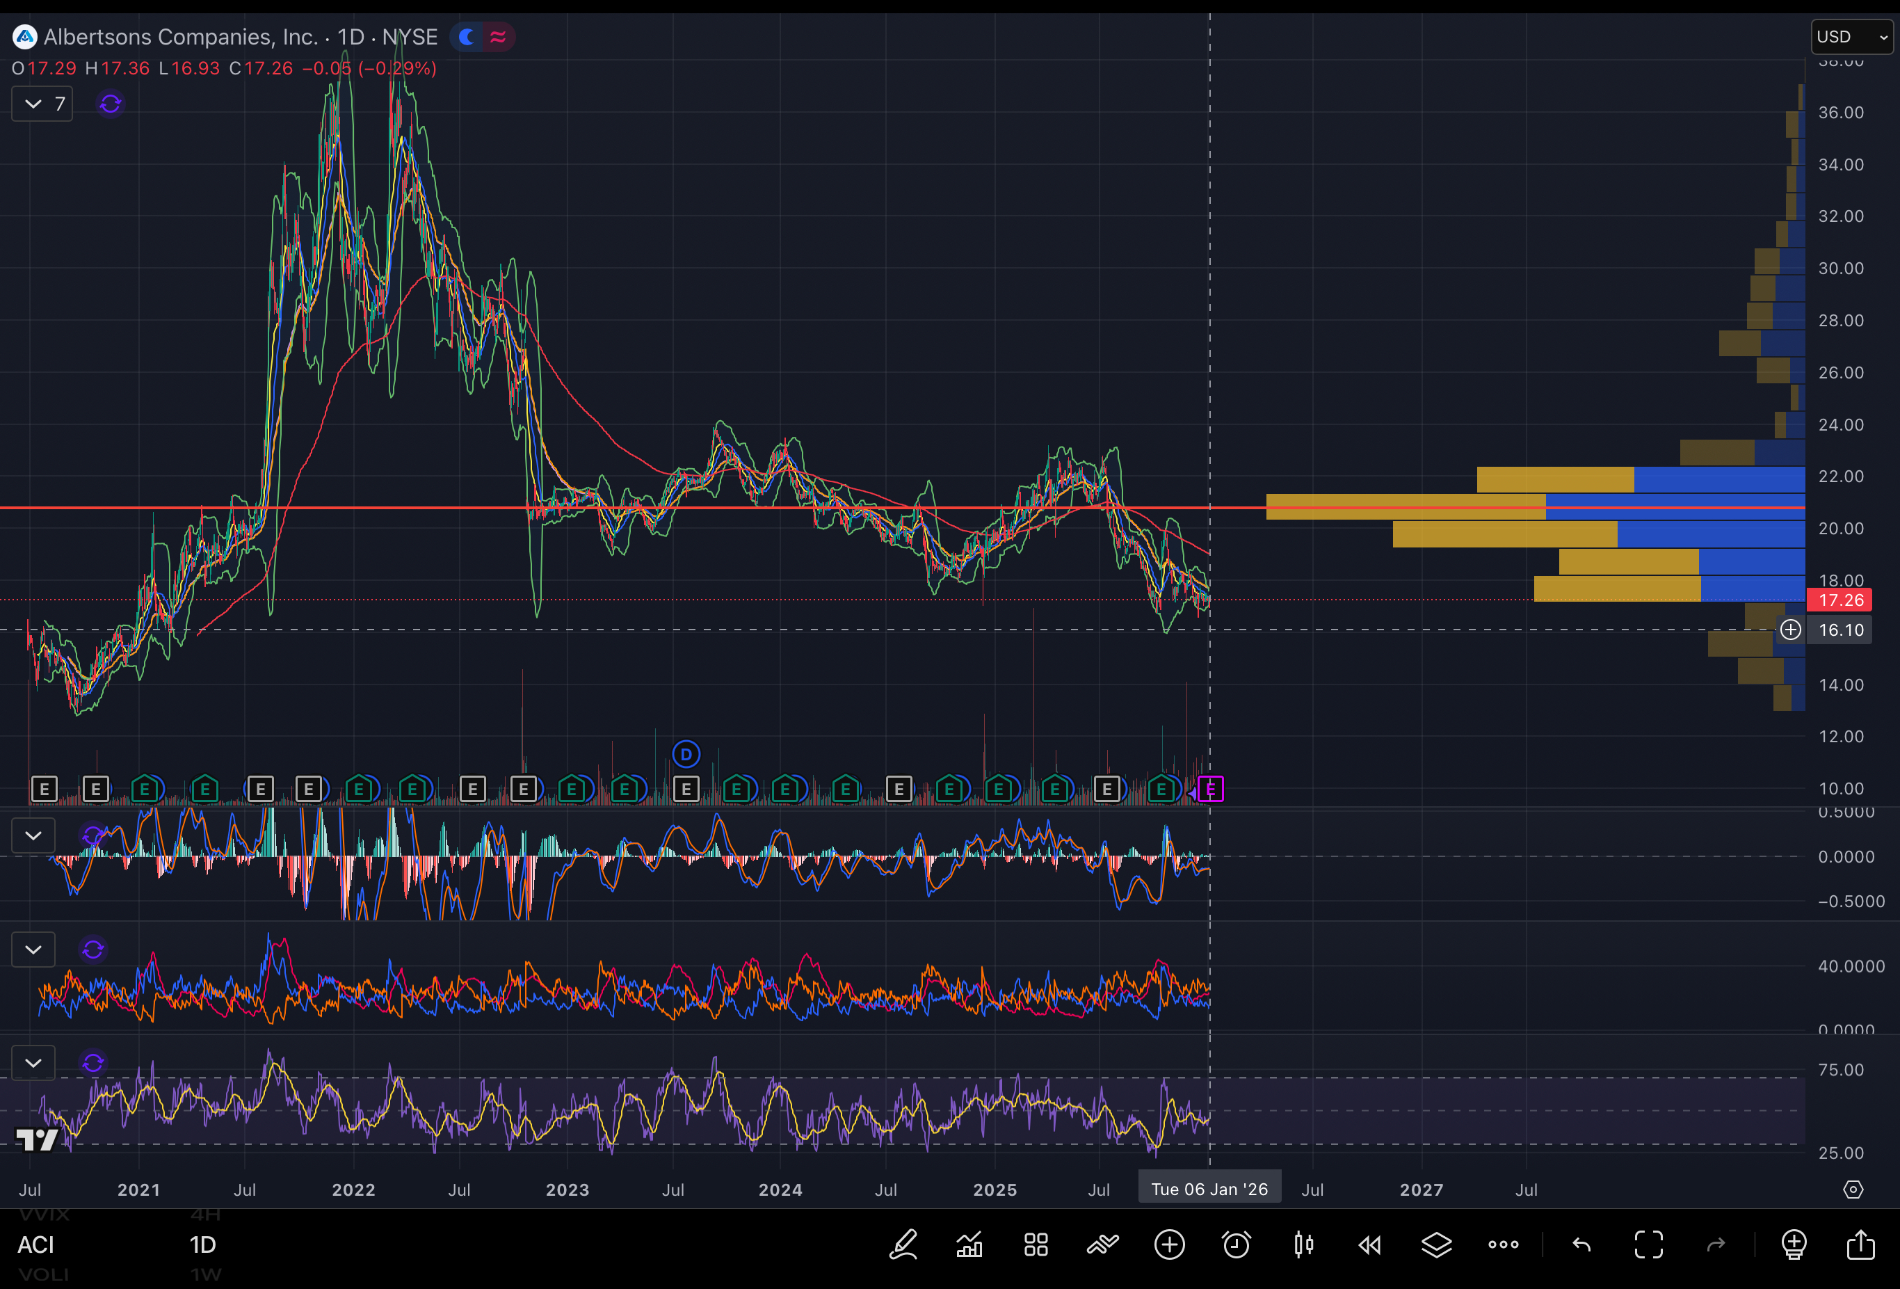The width and height of the screenshot is (1900, 1289).
Task: Expand the RSI pane legend chevron
Action: pos(33,1063)
